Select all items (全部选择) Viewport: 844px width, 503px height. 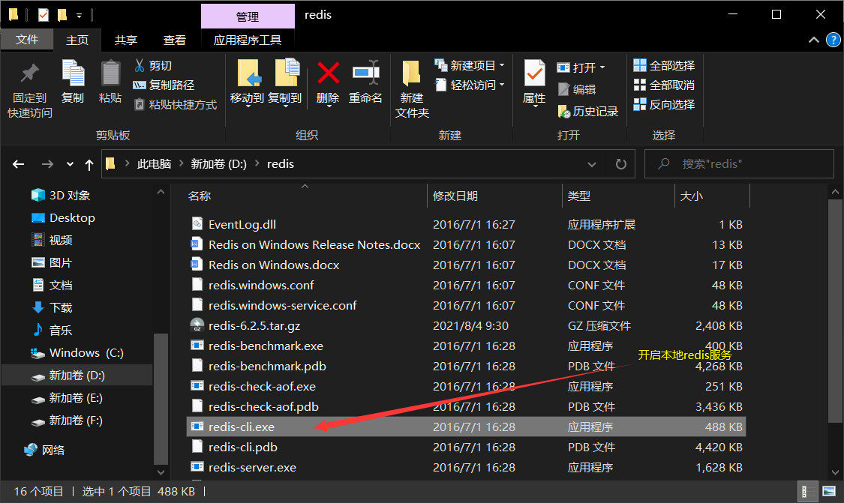click(x=664, y=66)
